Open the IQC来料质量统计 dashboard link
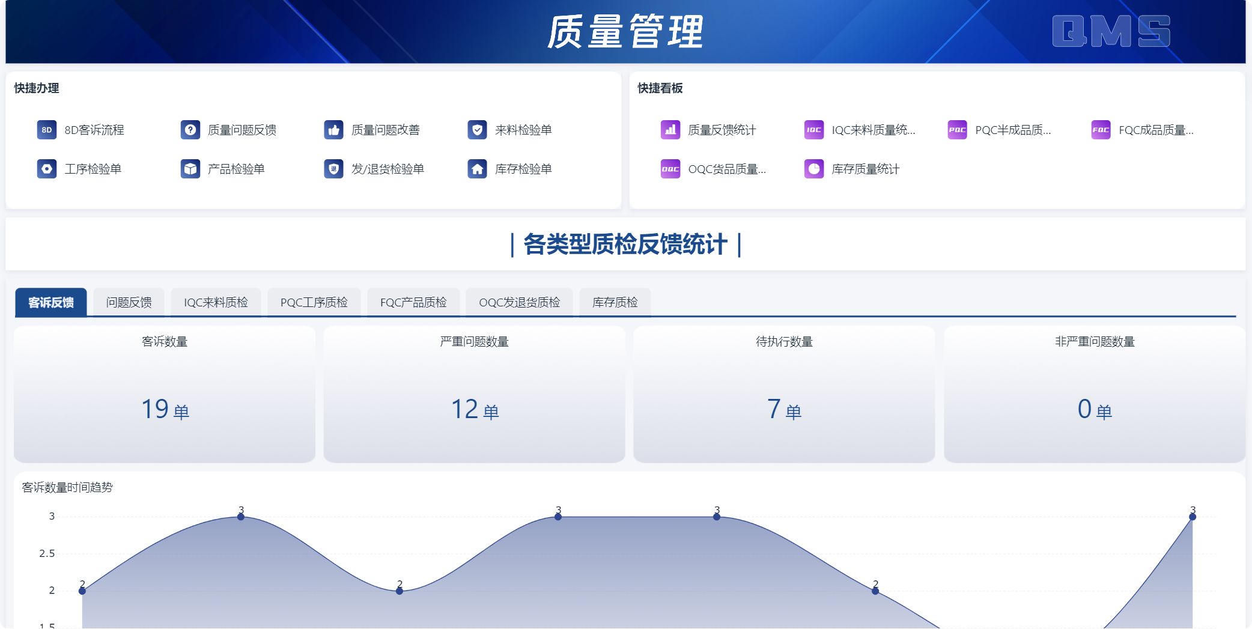1252x629 pixels. click(x=874, y=130)
